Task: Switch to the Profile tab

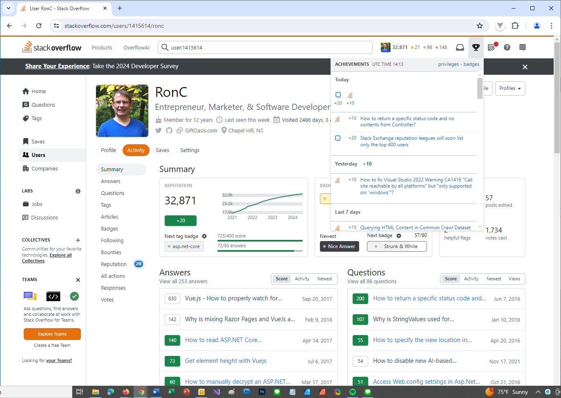Action: click(x=108, y=150)
